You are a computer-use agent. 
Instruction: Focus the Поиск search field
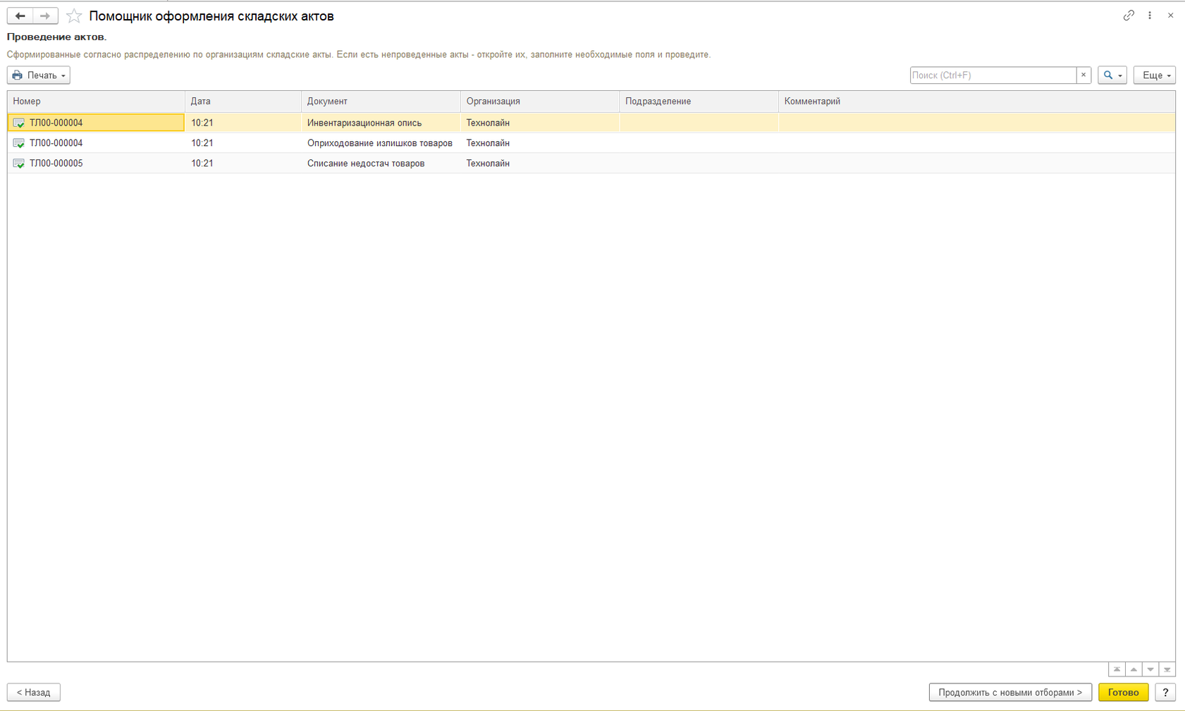pyautogui.click(x=993, y=75)
